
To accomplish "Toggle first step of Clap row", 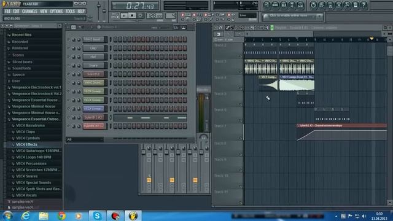I will point(115,48).
